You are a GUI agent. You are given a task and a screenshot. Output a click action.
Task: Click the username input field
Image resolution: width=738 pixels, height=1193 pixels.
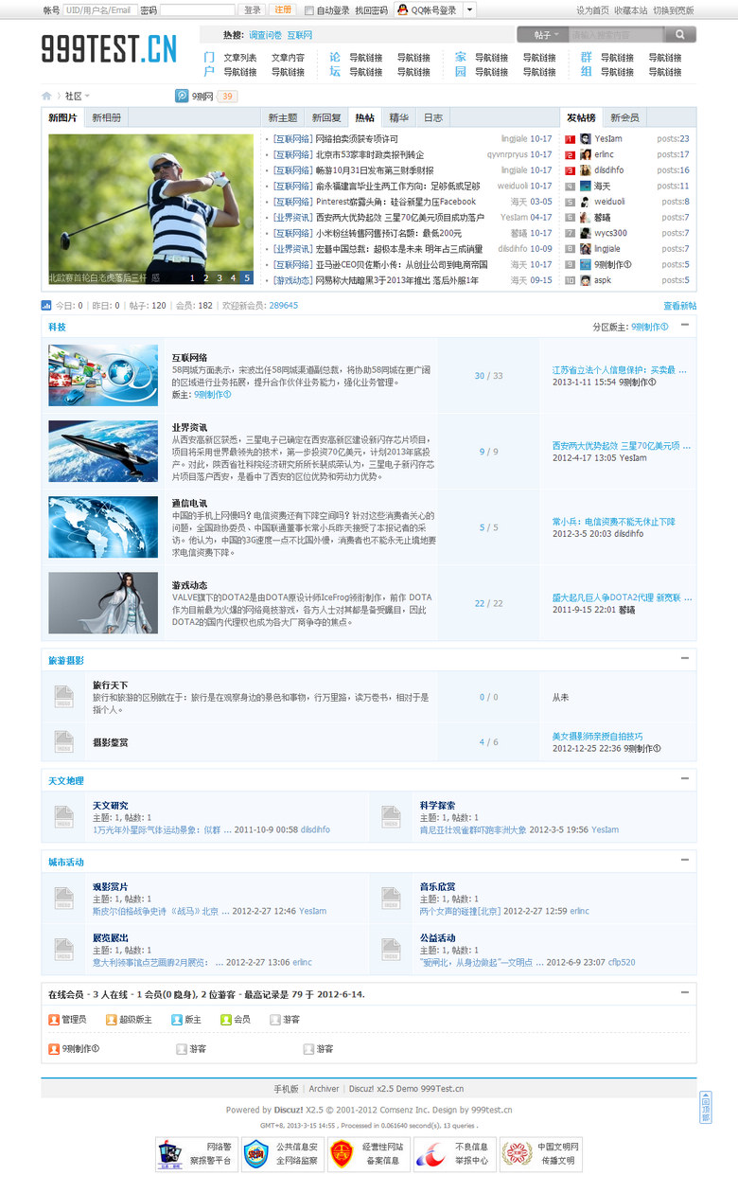coord(99,10)
